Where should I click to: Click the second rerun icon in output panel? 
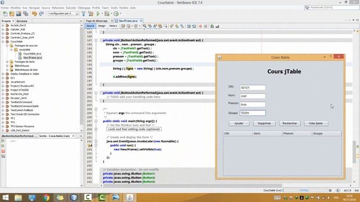pyautogui.click(x=3, y=146)
